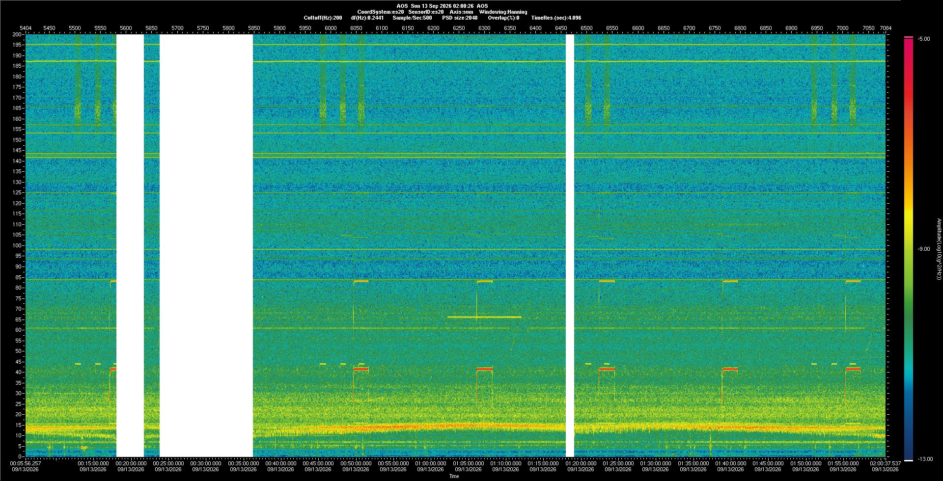943x481 pixels.
Task: Click the yellow band of the colorbar
Action: (909, 211)
